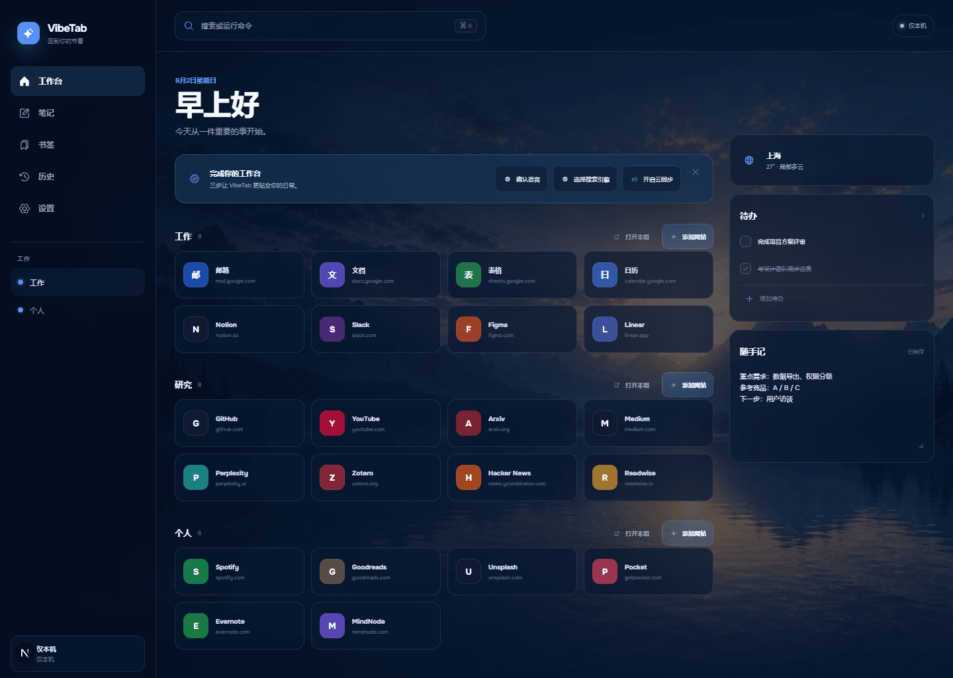Screen dimensions: 953x678
Task: Click 添加网站 in the 工作 group
Action: coord(688,236)
